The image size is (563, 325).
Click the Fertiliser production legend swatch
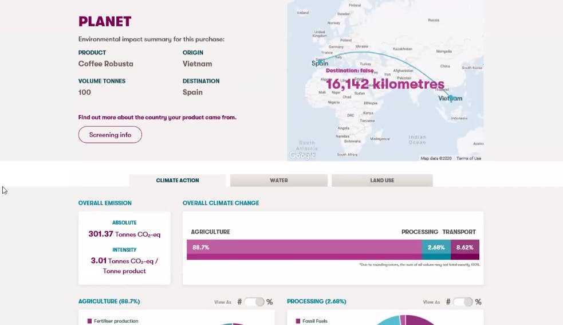tap(89, 321)
